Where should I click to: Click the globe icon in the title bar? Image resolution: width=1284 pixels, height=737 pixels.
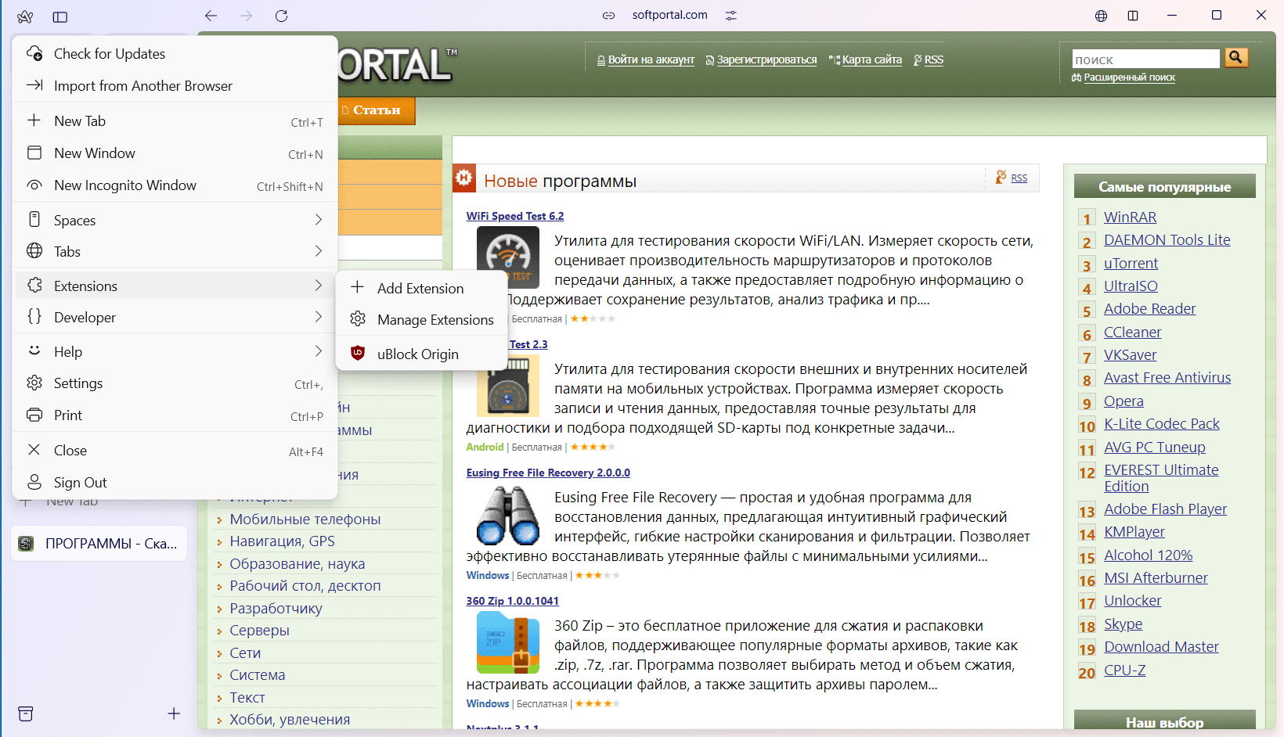[x=1101, y=16]
